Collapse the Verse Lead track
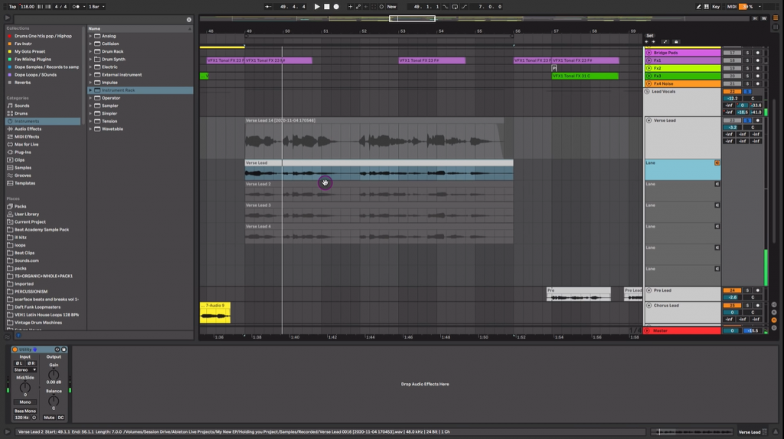784x439 pixels. click(648, 121)
